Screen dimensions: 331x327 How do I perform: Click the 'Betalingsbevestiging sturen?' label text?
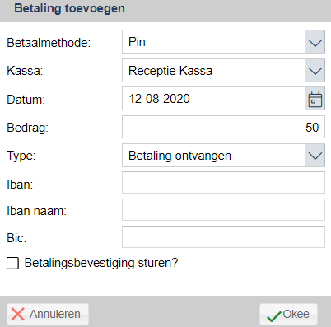pos(101,263)
